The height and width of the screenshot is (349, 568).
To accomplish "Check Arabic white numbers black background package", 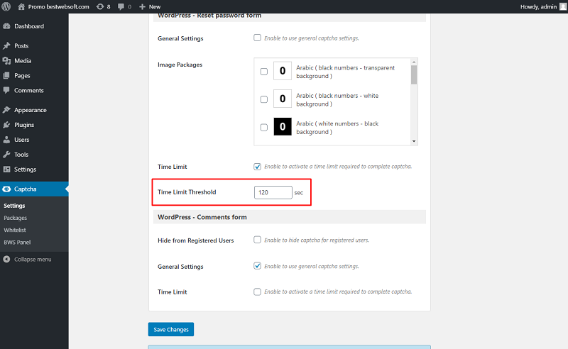I will point(264,127).
